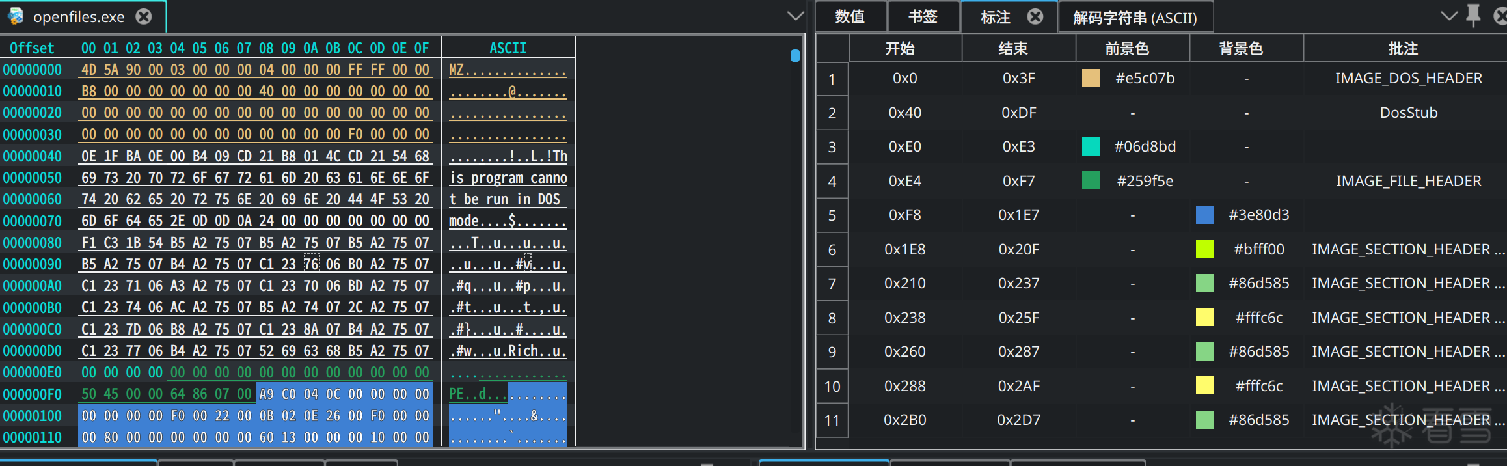Select annotation row number 5
Viewport: 1507px width, 466px height.
[x=832, y=215]
